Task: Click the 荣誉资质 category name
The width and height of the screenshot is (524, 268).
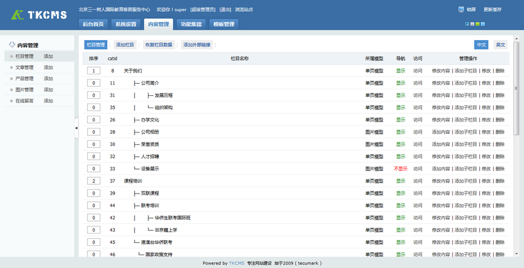Action: coord(150,144)
